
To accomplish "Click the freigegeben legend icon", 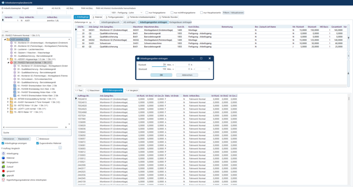I will (x=4, y=162).
